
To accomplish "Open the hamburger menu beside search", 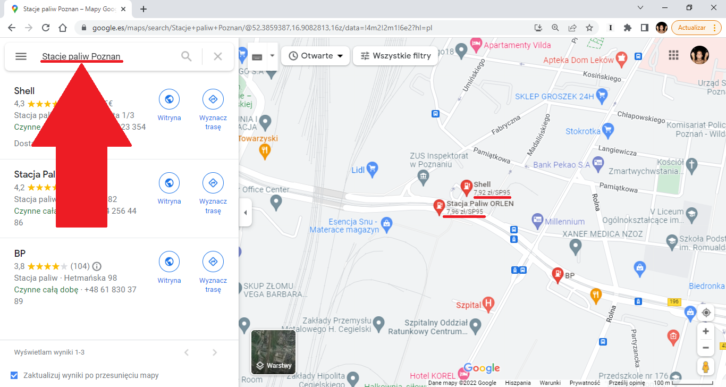I will click(x=21, y=56).
